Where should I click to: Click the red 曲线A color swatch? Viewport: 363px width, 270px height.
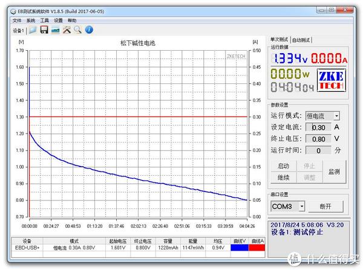257,248
